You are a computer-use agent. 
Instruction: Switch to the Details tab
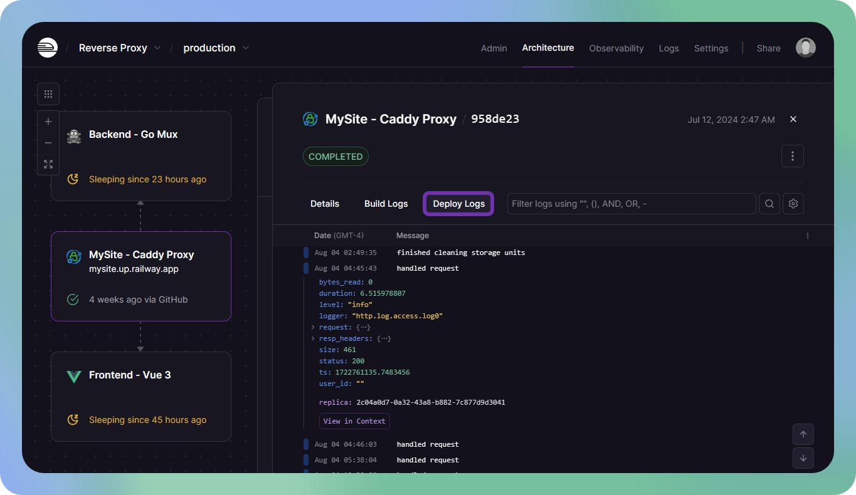tap(325, 204)
